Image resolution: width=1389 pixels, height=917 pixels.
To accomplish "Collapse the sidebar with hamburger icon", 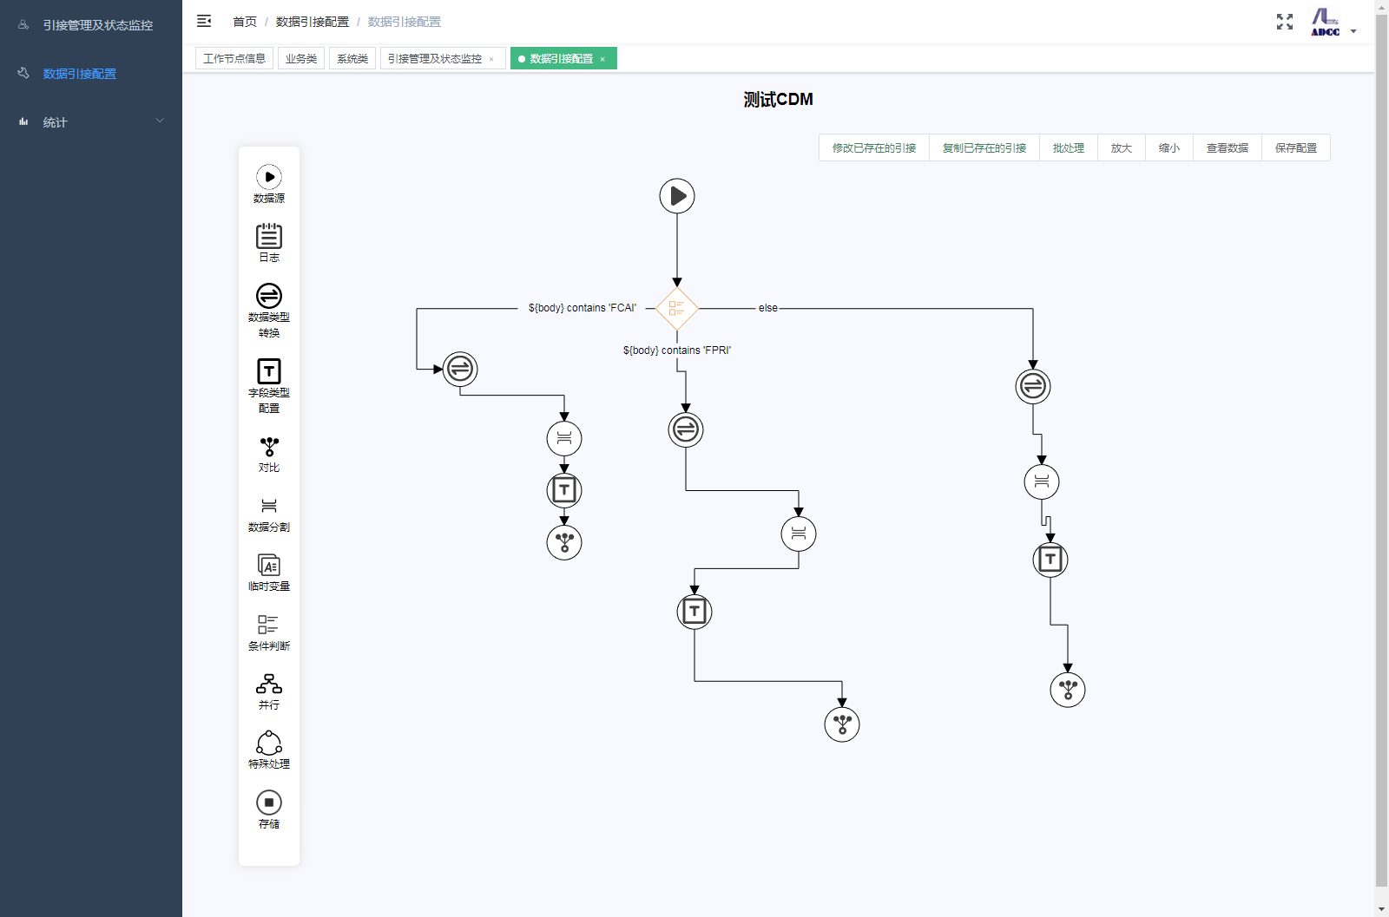I will pos(204,21).
